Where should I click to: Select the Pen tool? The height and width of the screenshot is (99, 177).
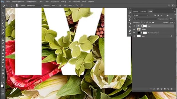[x=3, y=60]
